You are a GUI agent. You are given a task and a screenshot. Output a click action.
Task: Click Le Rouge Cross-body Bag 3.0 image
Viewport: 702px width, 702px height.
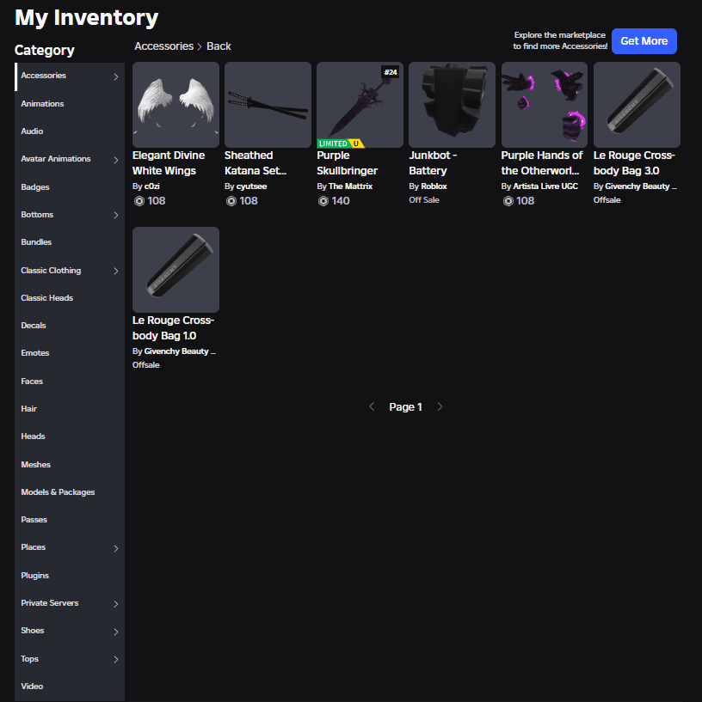coord(637,105)
